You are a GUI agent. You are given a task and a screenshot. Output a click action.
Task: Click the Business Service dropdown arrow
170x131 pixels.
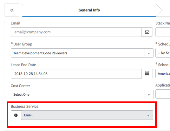[148, 115]
